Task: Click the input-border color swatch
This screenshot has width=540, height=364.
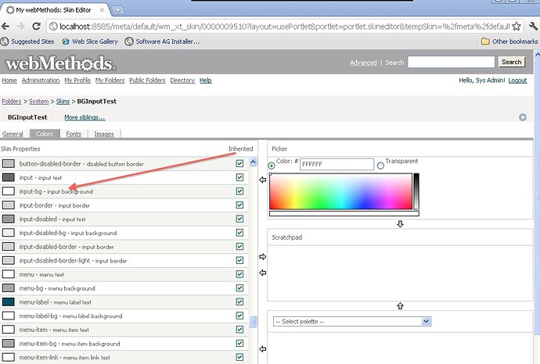Action: (9, 205)
